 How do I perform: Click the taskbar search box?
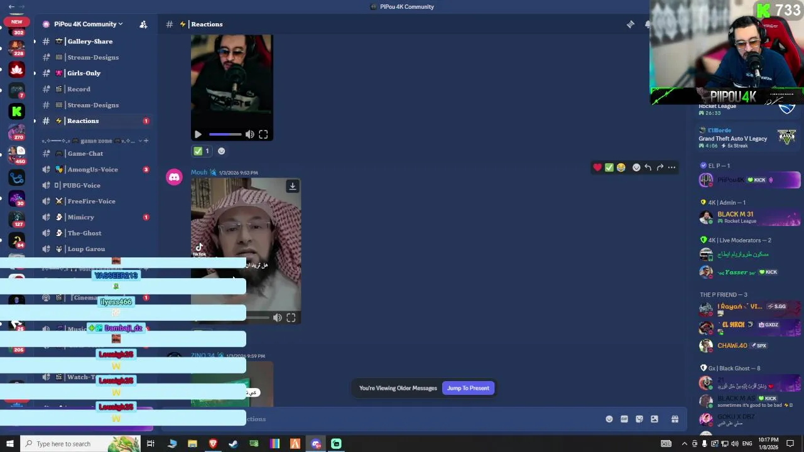[80, 444]
